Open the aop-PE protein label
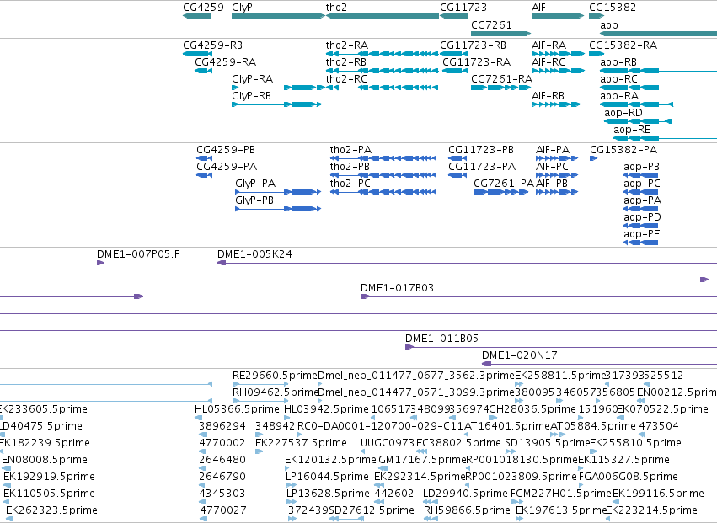Image resolution: width=717 pixels, height=523 pixels. coord(642,234)
